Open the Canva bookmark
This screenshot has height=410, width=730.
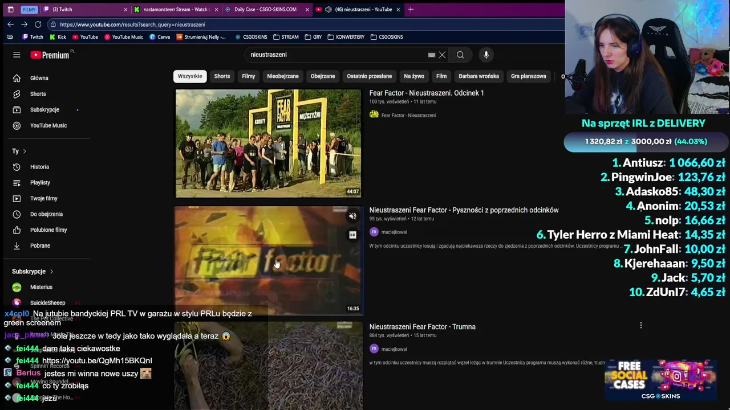click(160, 37)
